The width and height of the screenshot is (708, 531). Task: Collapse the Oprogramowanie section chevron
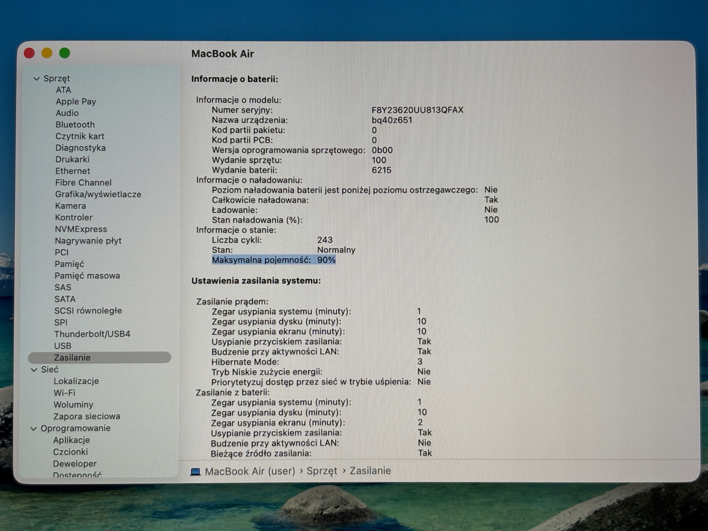pyautogui.click(x=34, y=429)
